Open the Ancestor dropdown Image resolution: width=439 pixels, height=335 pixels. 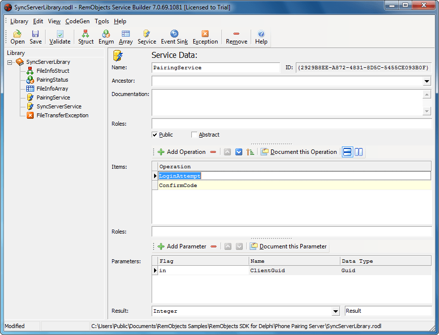(x=427, y=81)
